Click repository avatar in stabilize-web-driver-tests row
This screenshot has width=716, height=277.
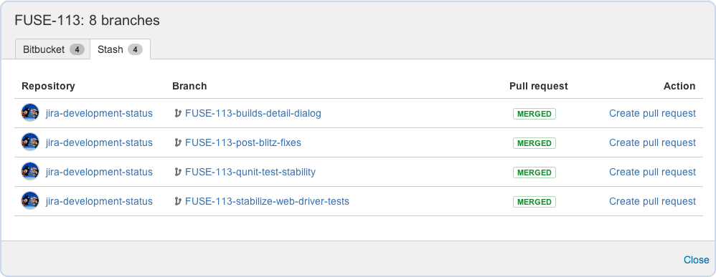pos(30,201)
